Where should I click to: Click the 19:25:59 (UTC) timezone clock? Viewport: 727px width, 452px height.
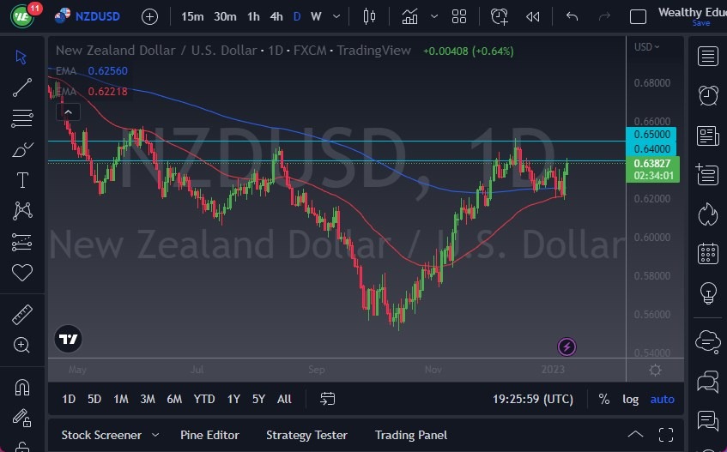(533, 399)
